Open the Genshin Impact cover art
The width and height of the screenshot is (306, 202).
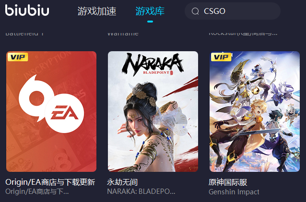[255, 112]
